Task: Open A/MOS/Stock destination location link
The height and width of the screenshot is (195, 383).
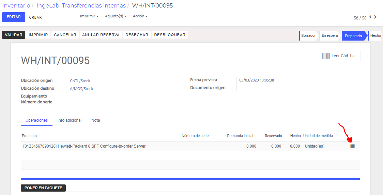Action: [81, 89]
